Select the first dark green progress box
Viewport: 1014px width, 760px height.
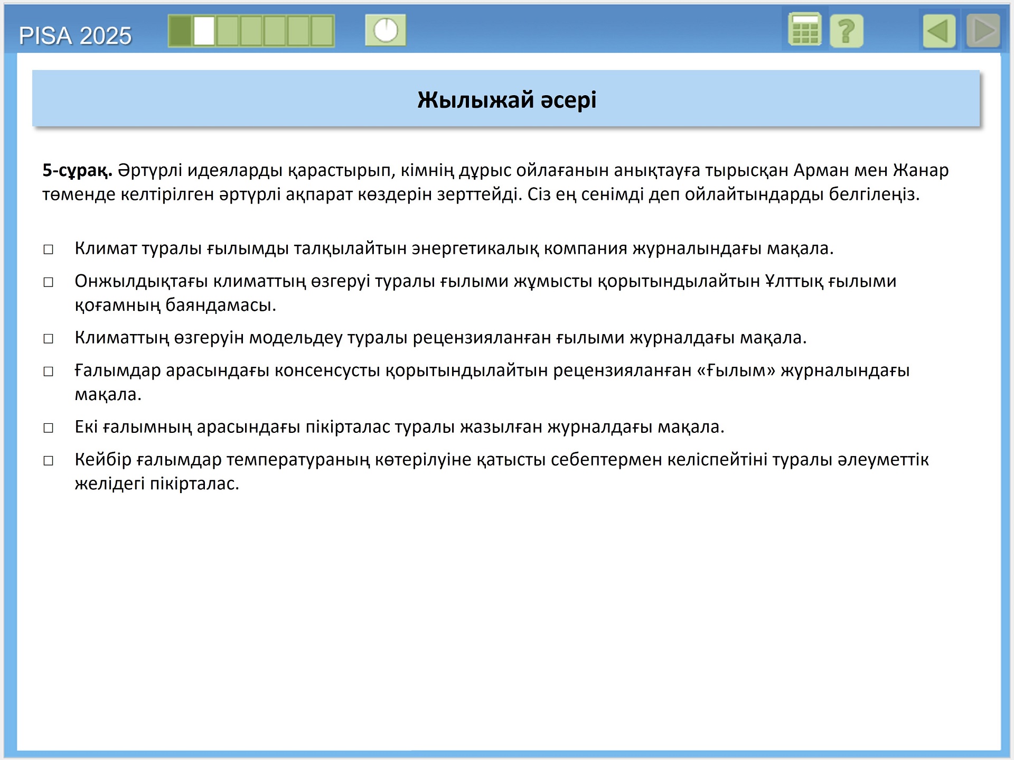(181, 31)
